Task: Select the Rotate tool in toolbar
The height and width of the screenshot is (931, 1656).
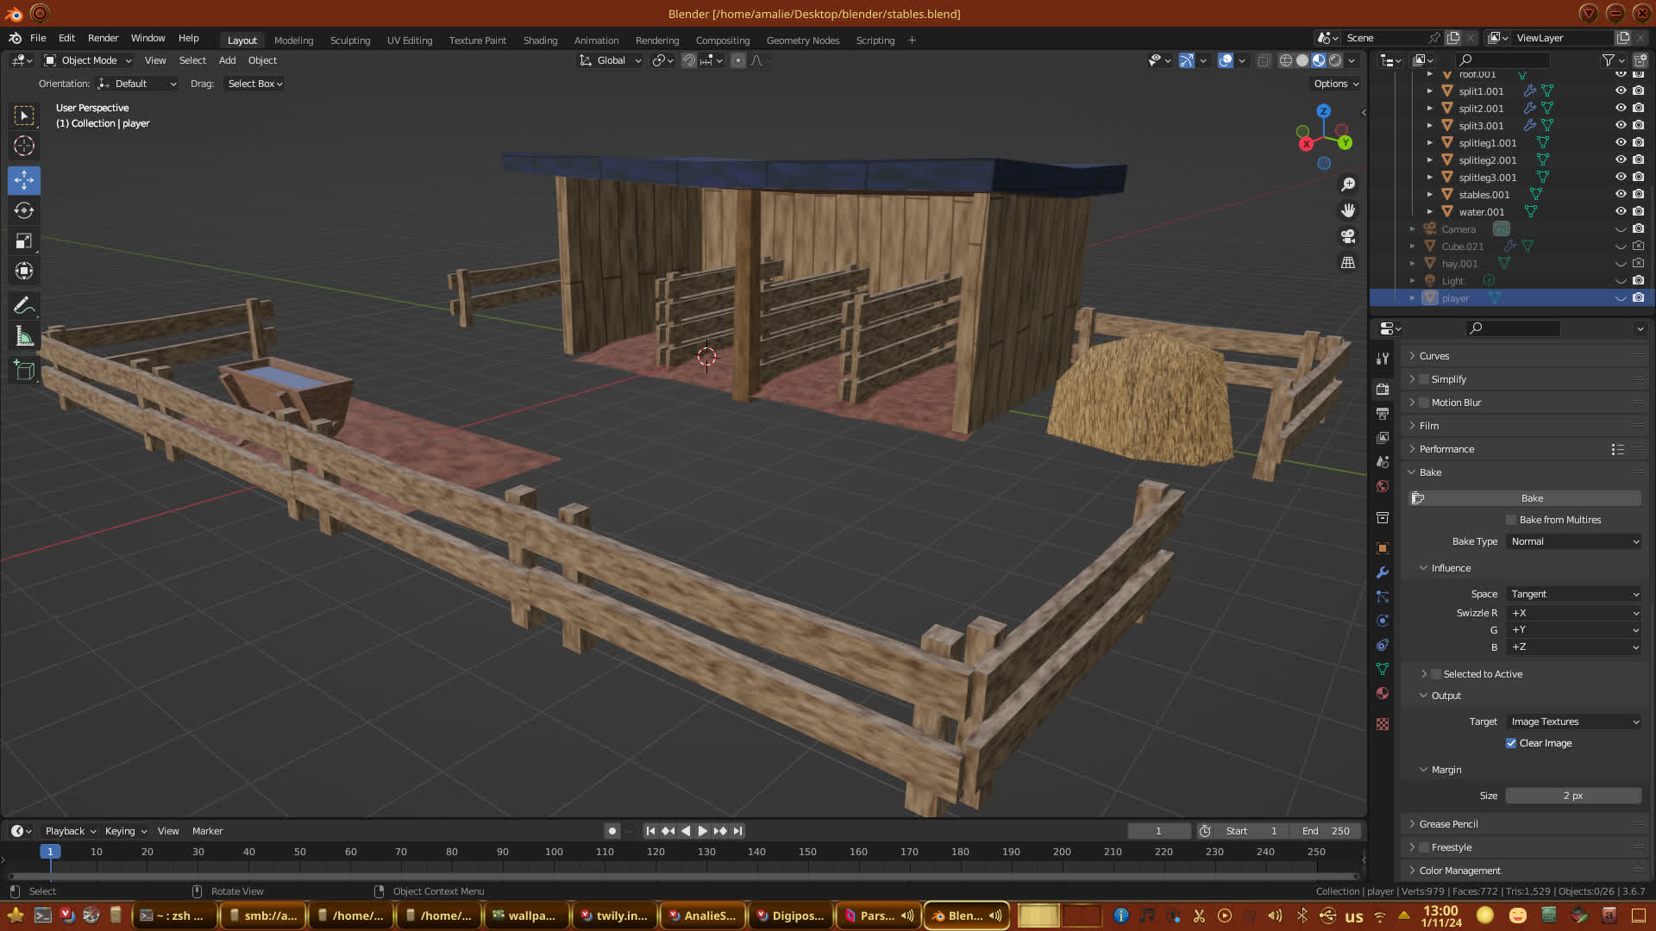Action: [x=24, y=211]
